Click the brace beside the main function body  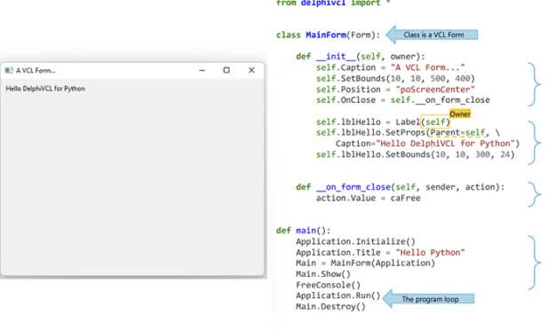click(535, 263)
